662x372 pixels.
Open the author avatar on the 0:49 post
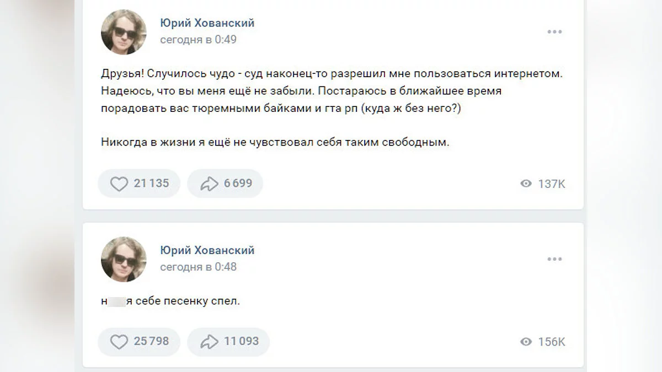(x=124, y=33)
